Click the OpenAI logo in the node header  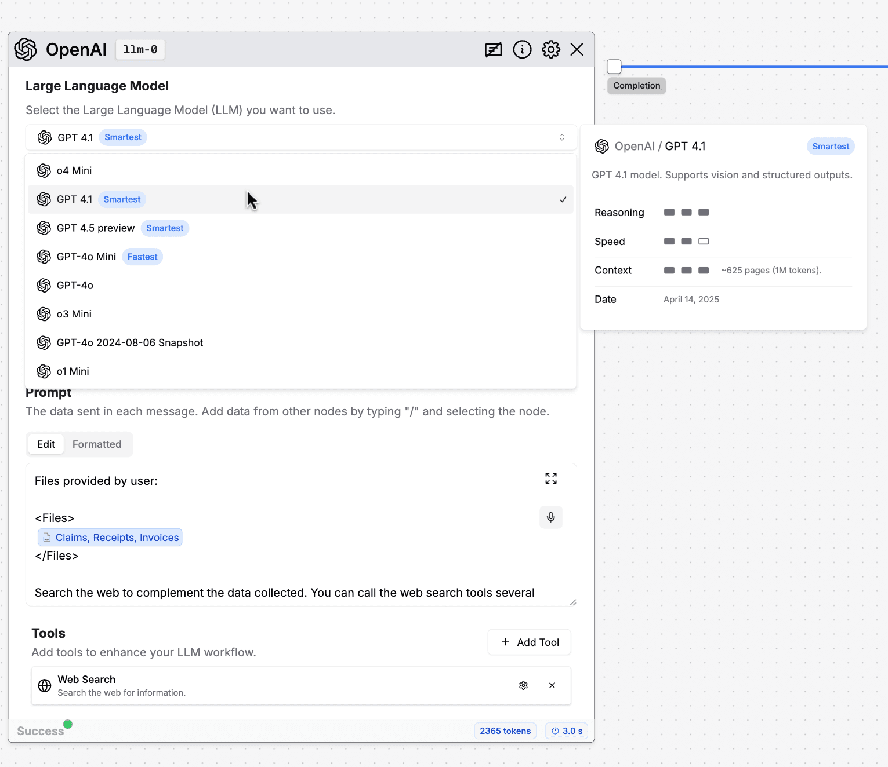tap(26, 50)
